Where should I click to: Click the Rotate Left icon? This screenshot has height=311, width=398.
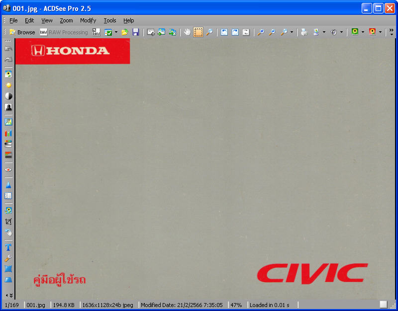click(224, 32)
